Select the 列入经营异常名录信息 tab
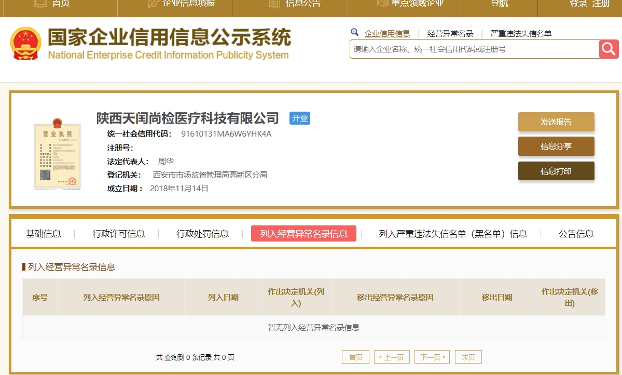 tap(303, 234)
